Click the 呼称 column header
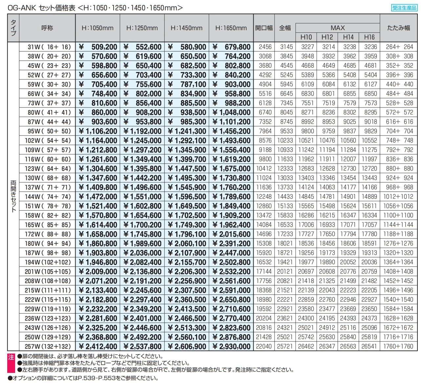425x387 pixels. click(47, 28)
